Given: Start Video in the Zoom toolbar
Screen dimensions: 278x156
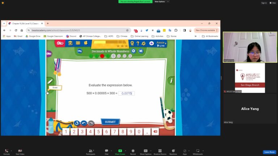Looking at the screenshot, I should 20,152.
